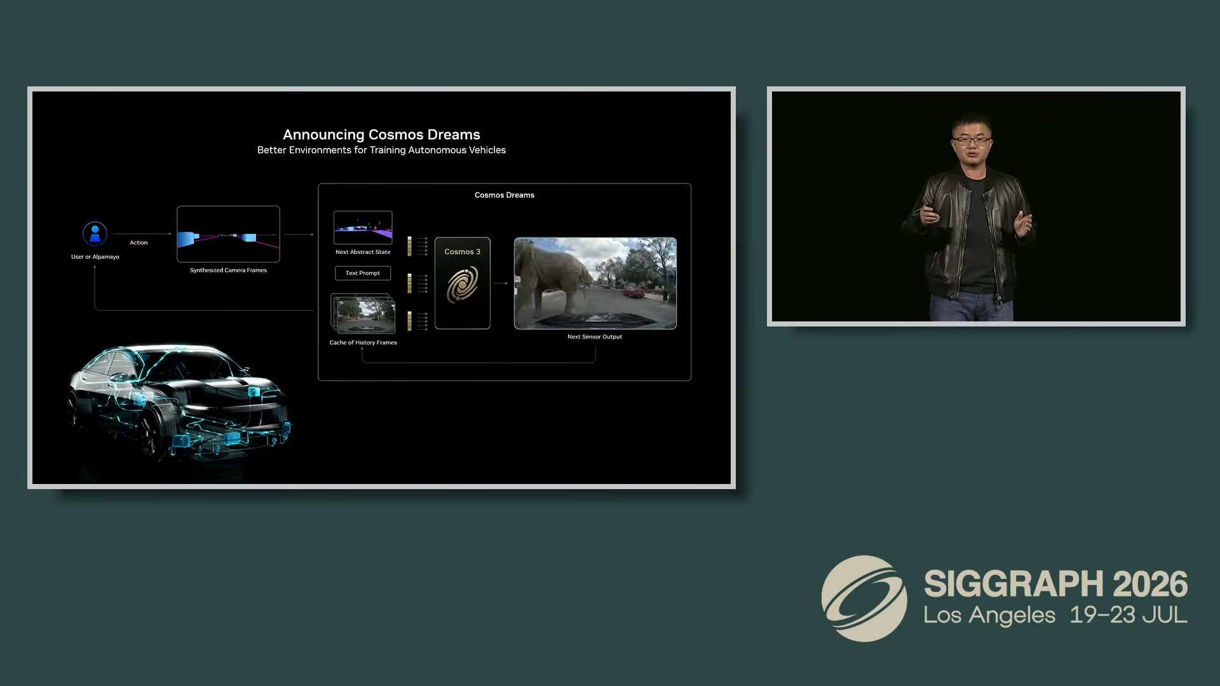Screen dimensions: 1220x686
Task: Click the Text Prompt box
Action: pos(363,273)
